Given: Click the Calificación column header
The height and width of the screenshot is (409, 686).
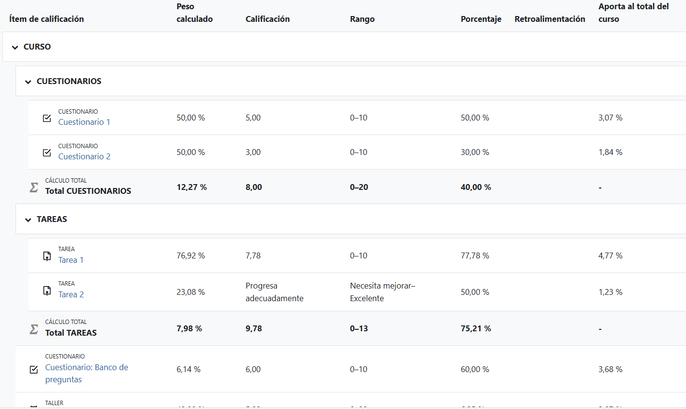Looking at the screenshot, I should (x=267, y=19).
